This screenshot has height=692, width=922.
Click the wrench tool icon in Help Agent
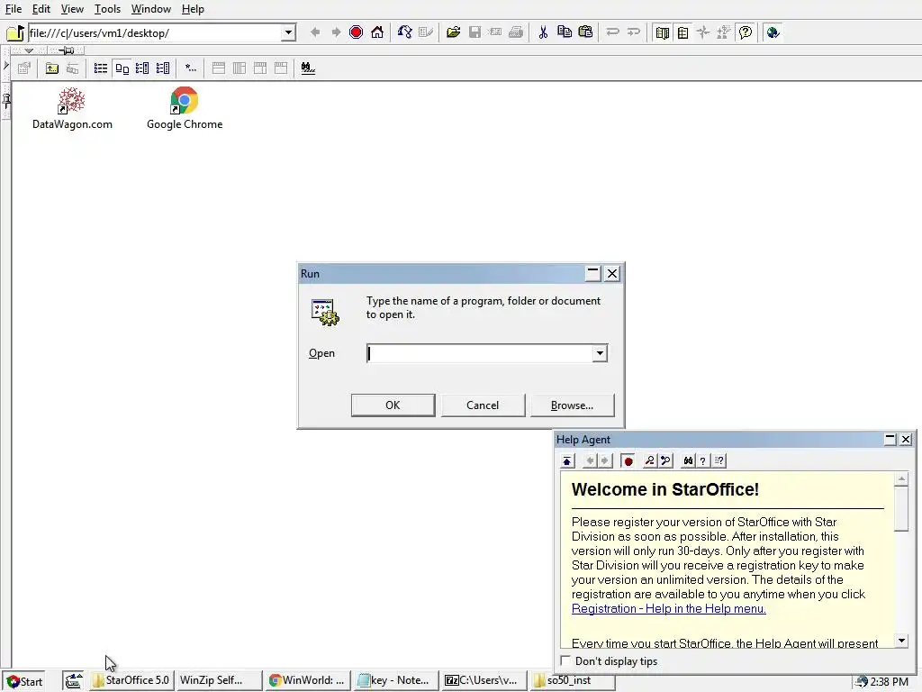click(665, 460)
